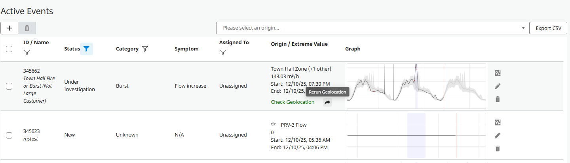Delete the mstest event row

[x=498, y=148]
